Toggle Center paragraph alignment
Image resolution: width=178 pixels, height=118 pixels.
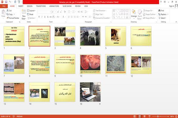[x=72, y=17]
